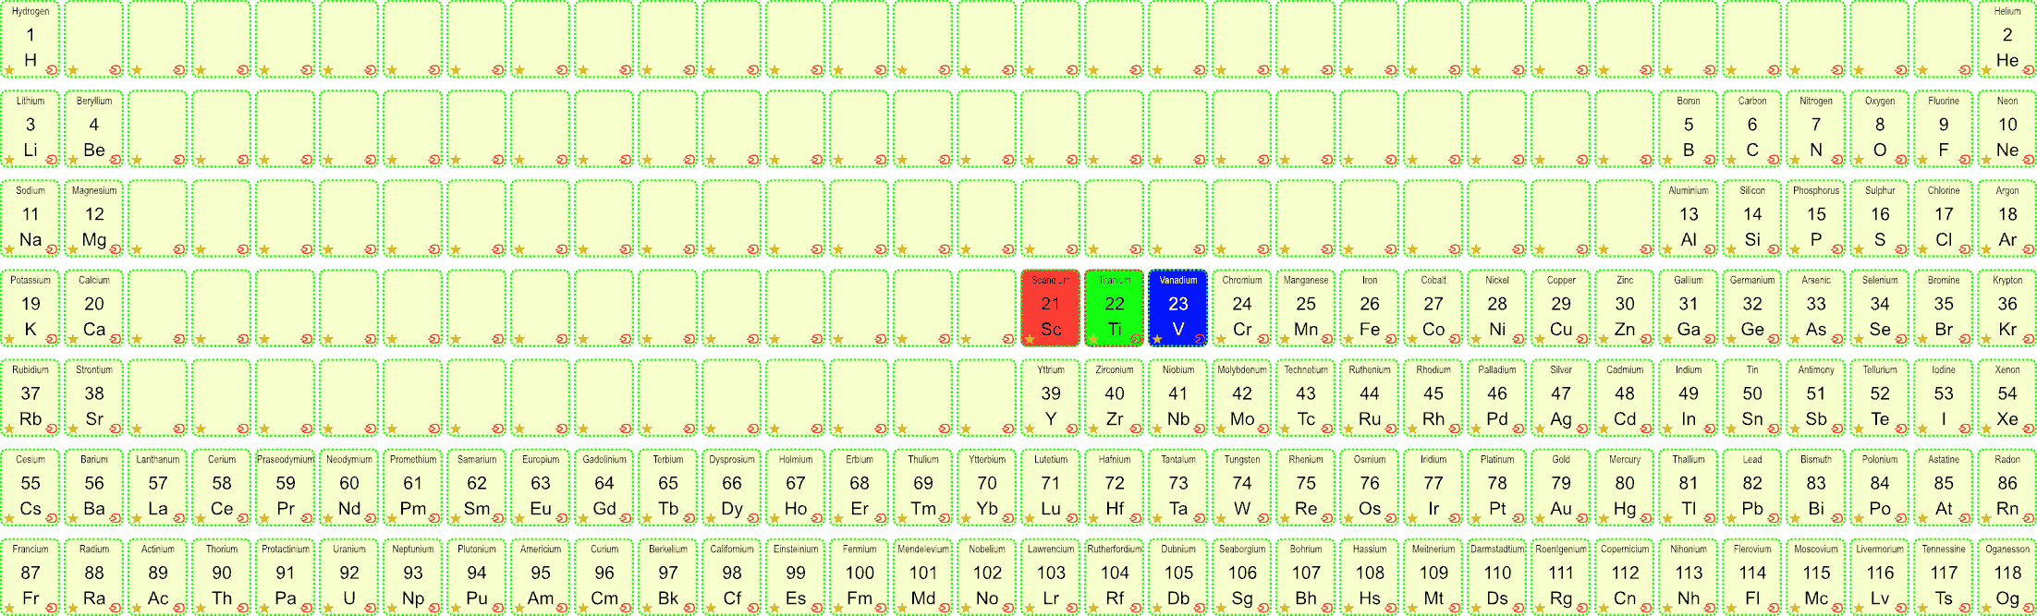Select the Xenon element card
2037x616 pixels.
point(2007,398)
